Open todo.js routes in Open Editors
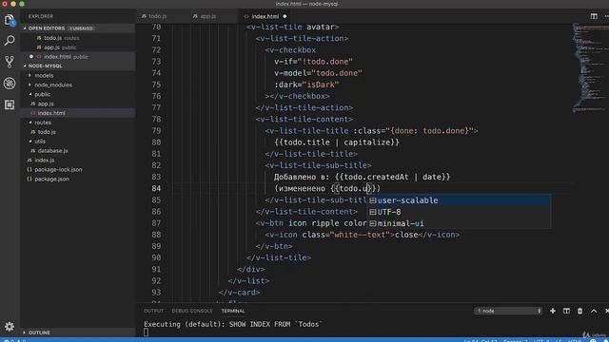 pyautogui.click(x=78, y=38)
